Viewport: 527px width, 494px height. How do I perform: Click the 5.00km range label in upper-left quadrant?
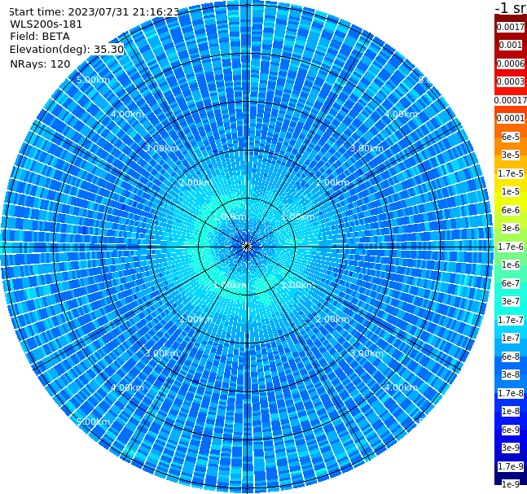point(93,80)
